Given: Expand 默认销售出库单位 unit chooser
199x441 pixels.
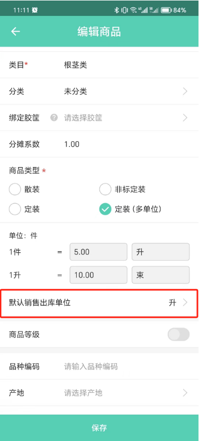Looking at the screenshot, I should pos(99,303).
